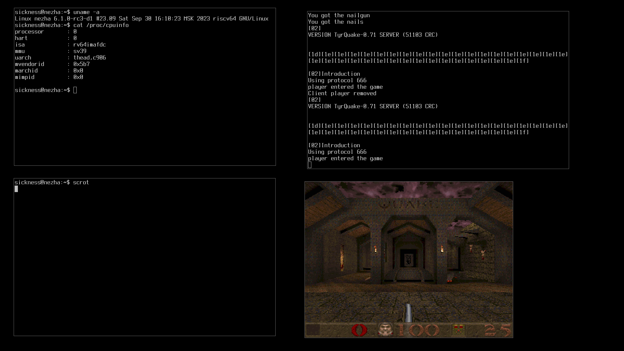
Task: Click the nails ammo icon in Quake HUD
Action: 458,330
